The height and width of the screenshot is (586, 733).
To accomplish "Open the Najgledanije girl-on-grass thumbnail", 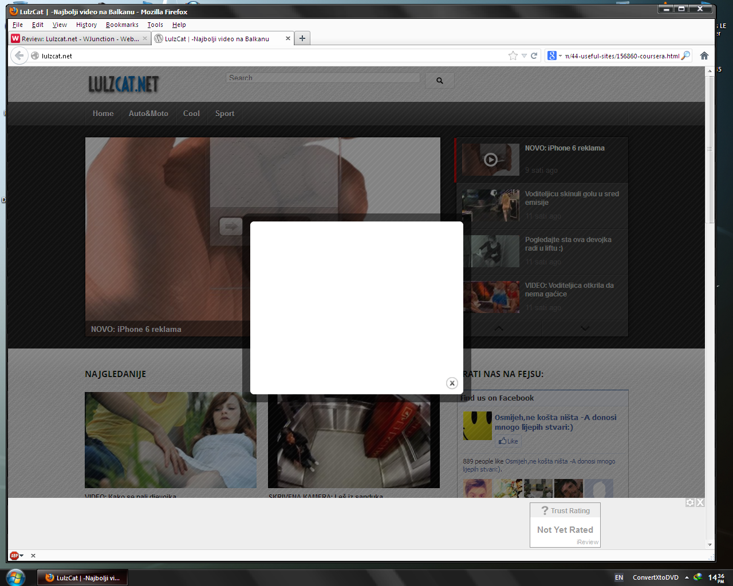I will [x=171, y=440].
